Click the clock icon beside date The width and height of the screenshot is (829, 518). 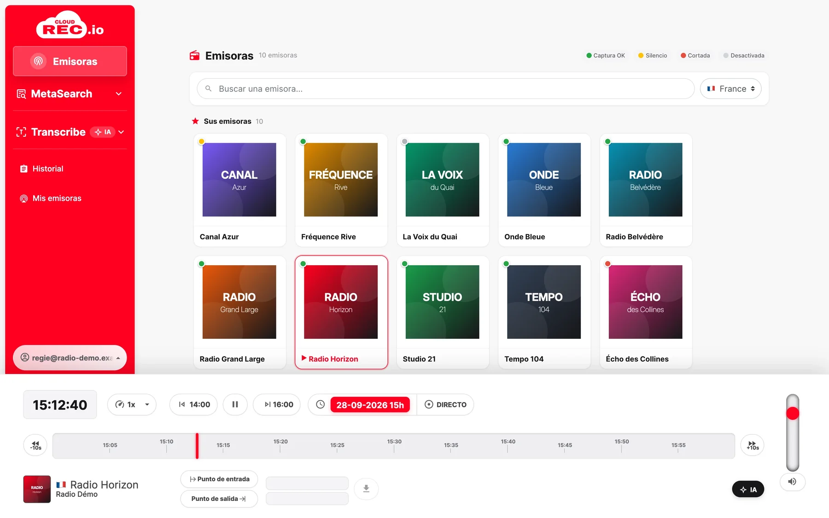tap(320, 405)
